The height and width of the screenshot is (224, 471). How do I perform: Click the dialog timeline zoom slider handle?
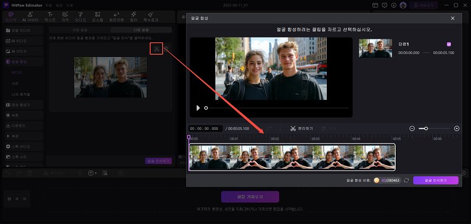click(426, 128)
